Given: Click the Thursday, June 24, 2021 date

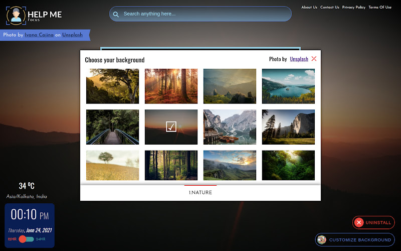Looking at the screenshot, I should tap(30, 230).
